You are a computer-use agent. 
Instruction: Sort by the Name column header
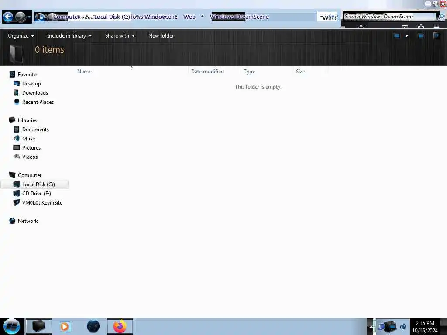[x=84, y=72]
